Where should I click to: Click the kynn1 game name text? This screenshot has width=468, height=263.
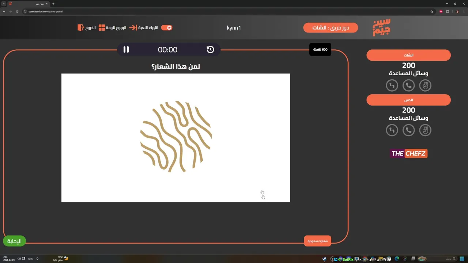(x=234, y=28)
